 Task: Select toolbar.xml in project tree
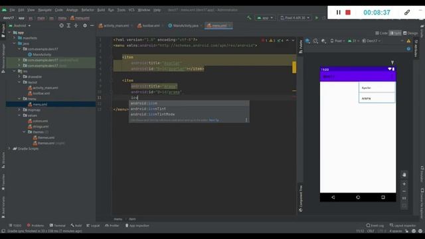[x=41, y=93]
